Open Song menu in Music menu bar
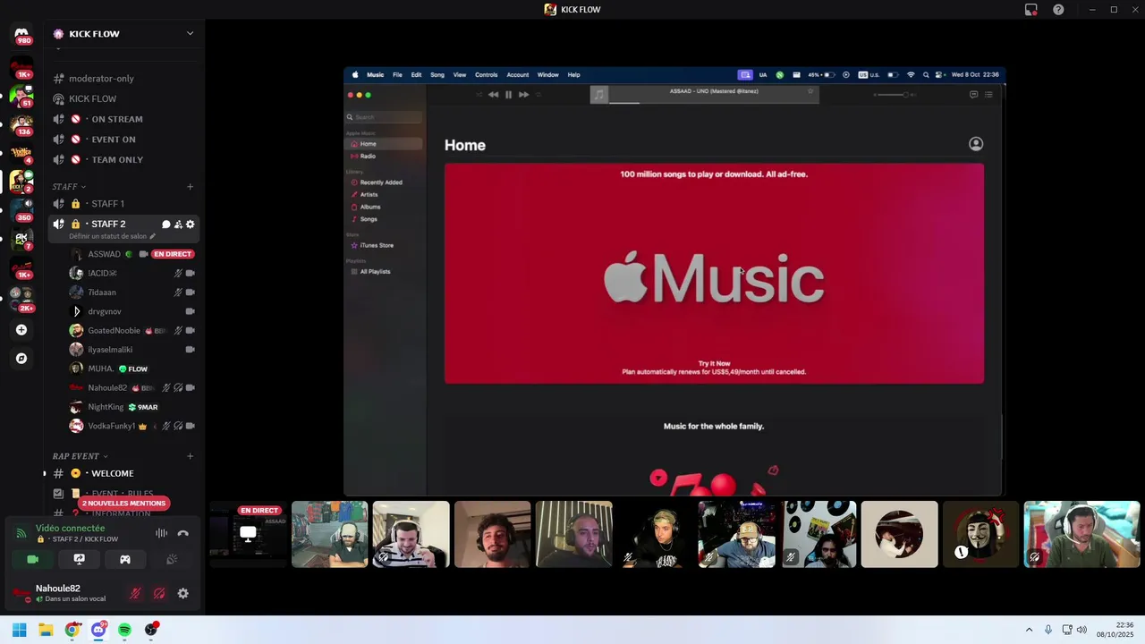1145x644 pixels. click(x=437, y=75)
